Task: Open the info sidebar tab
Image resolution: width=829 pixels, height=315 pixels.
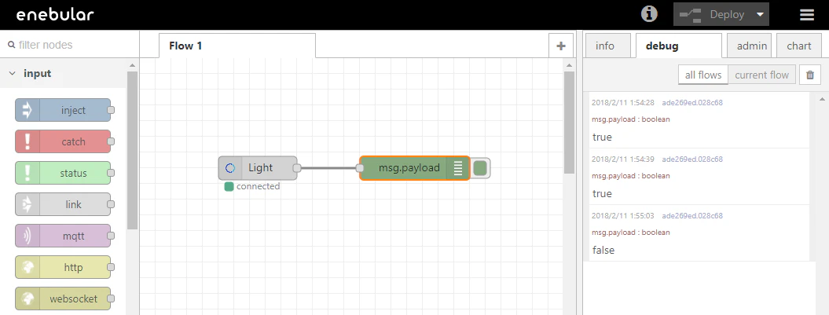Action: (607, 46)
